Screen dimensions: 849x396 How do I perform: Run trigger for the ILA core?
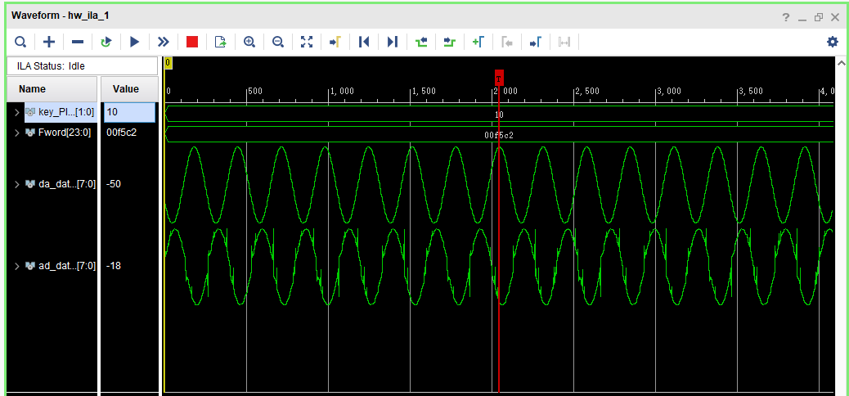click(135, 42)
